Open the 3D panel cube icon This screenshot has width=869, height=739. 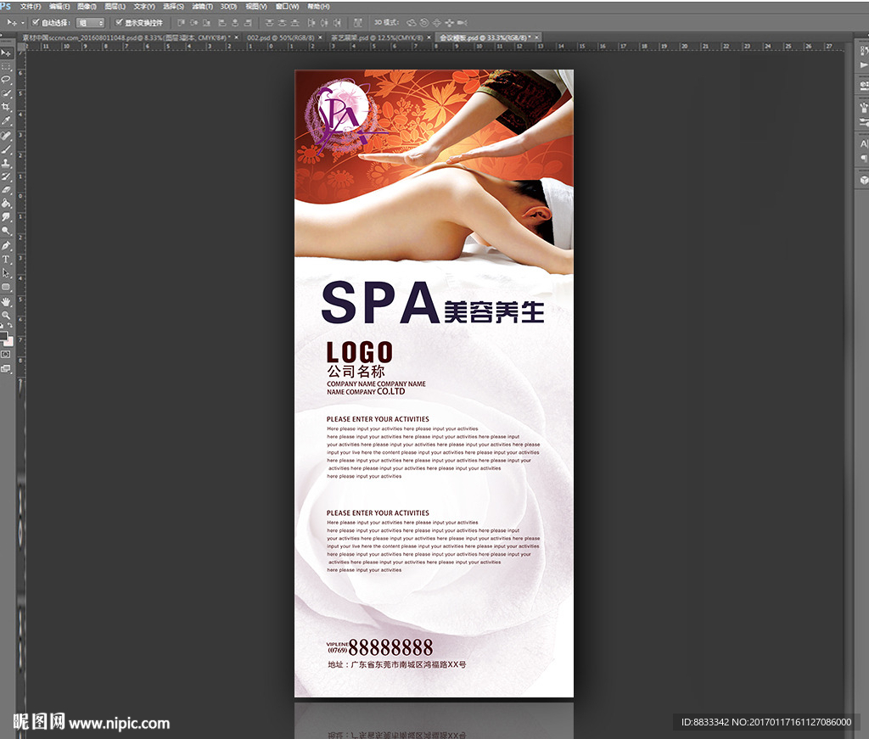point(864,180)
